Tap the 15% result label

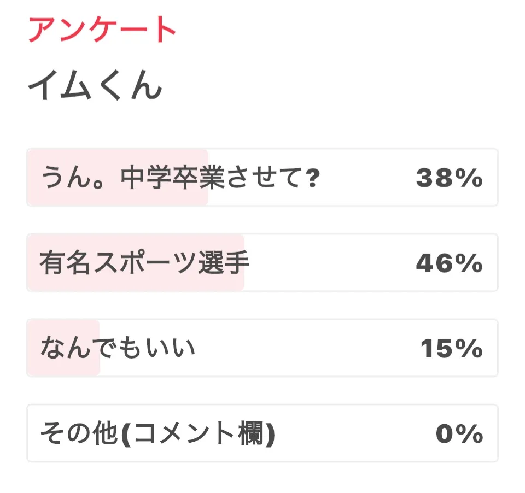tap(451, 348)
